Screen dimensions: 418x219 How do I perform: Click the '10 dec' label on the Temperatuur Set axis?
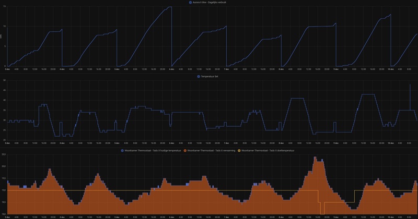pyautogui.click(x=391, y=143)
